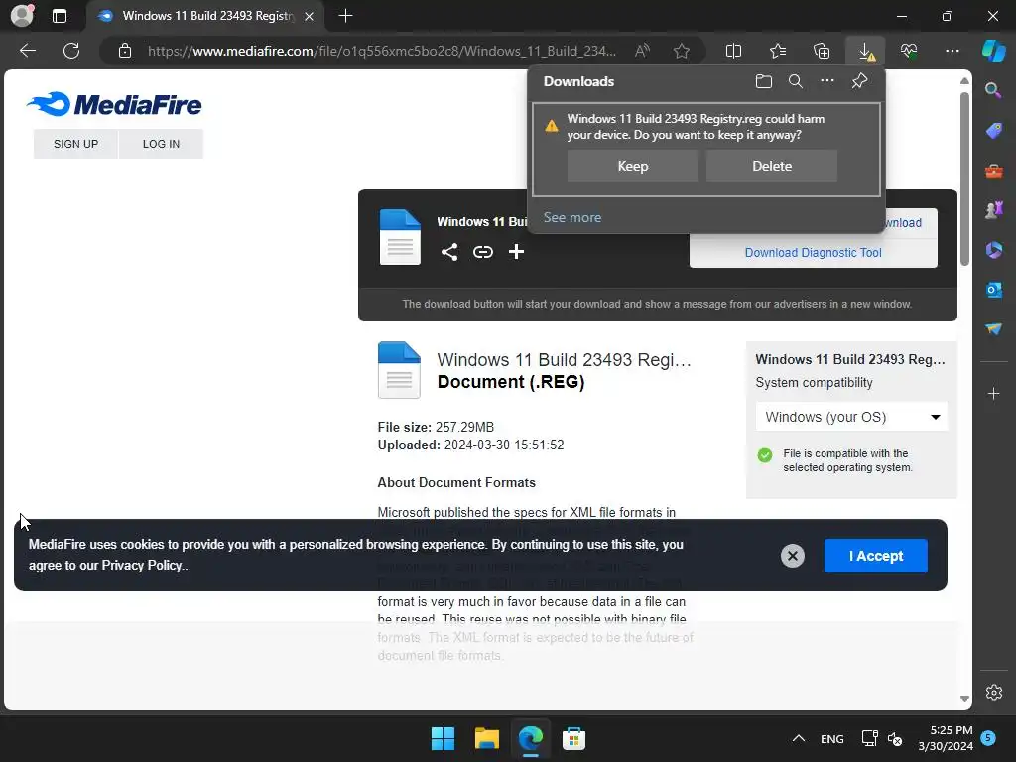This screenshot has height=762, width=1016.
Task: Open Drop paper plane in sidebar
Action: 993,329
